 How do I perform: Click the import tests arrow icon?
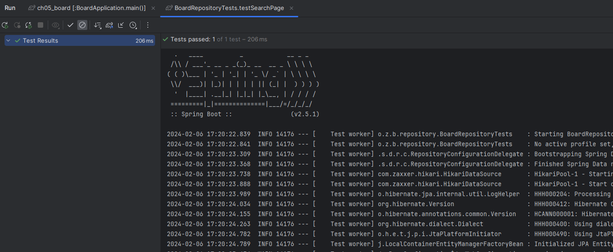pos(121,25)
